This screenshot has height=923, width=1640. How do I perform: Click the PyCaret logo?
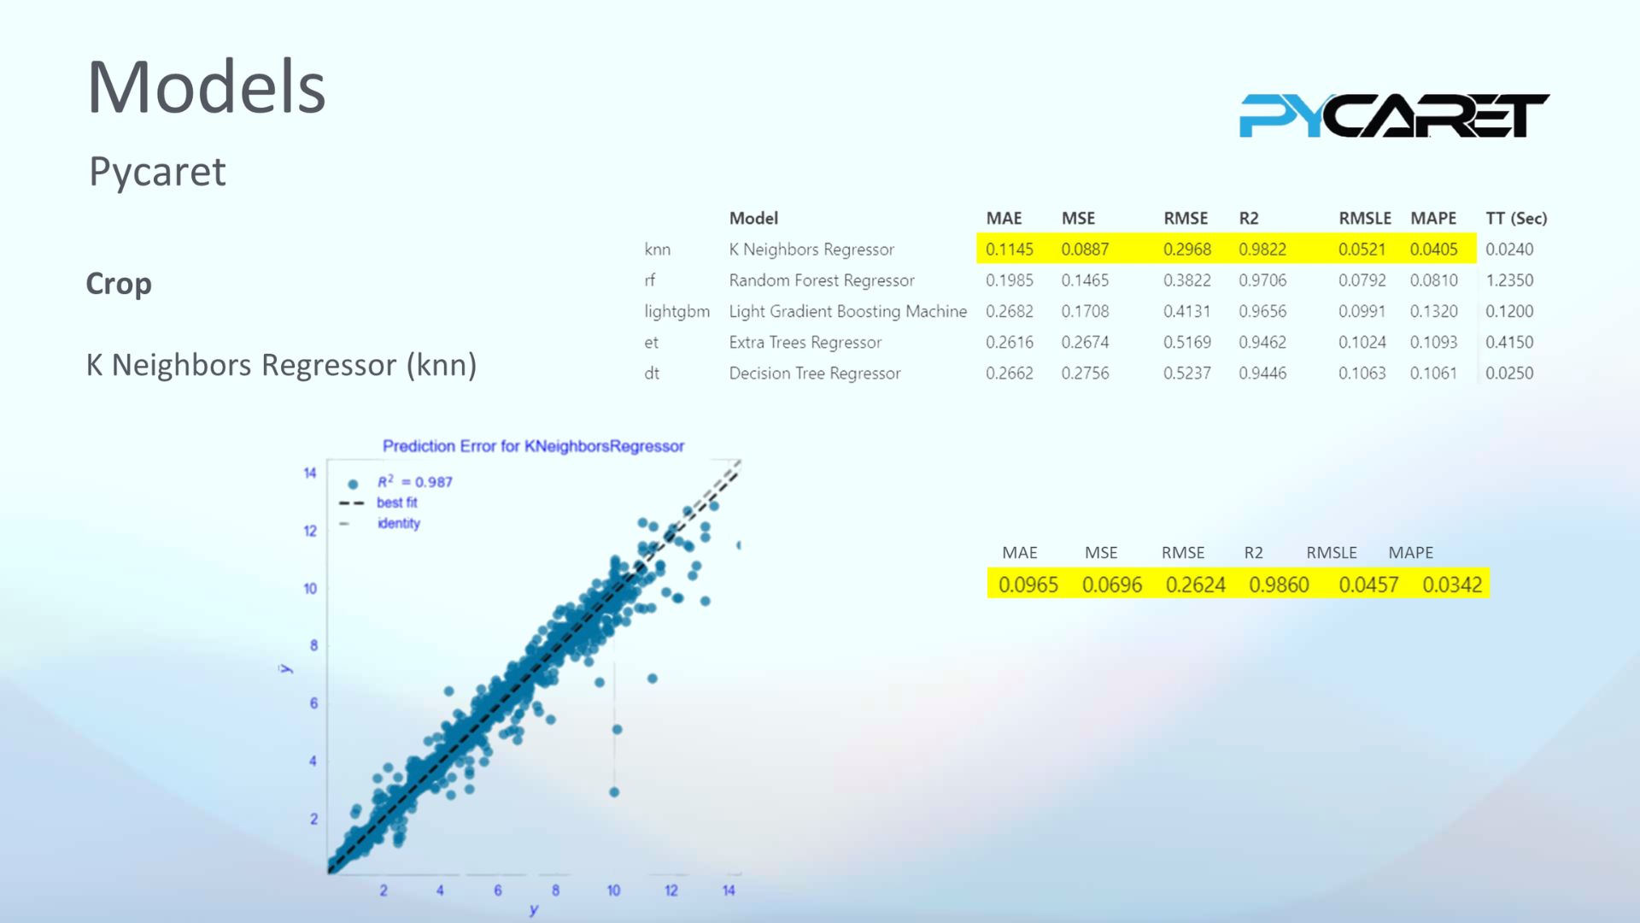click(x=1393, y=115)
